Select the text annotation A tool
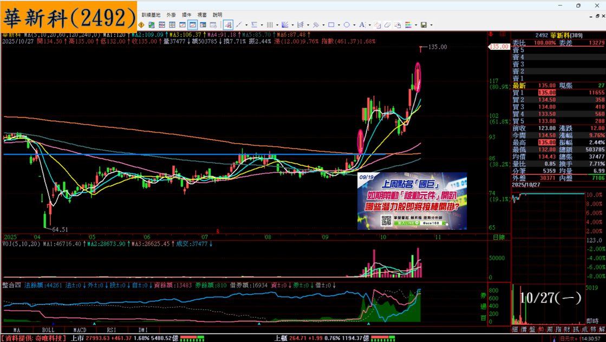 362,25
